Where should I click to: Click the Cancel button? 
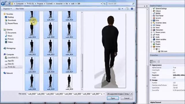coord(127,98)
